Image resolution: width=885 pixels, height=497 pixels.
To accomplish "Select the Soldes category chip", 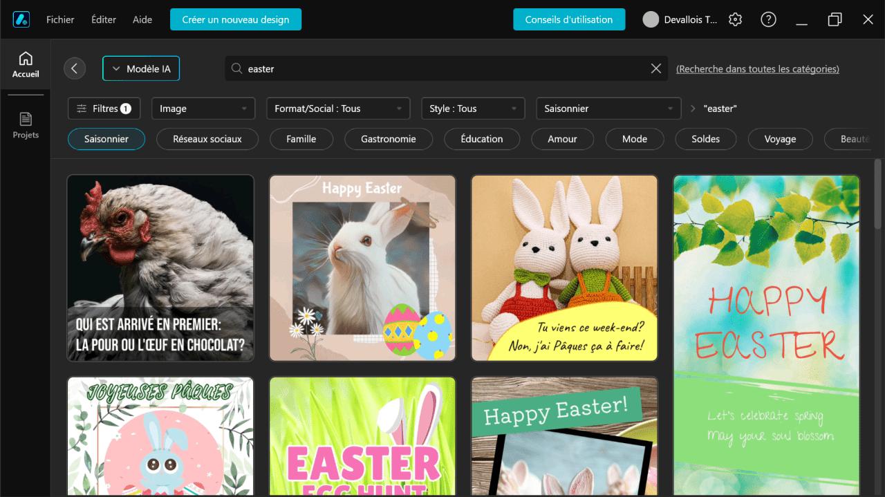I will point(706,139).
